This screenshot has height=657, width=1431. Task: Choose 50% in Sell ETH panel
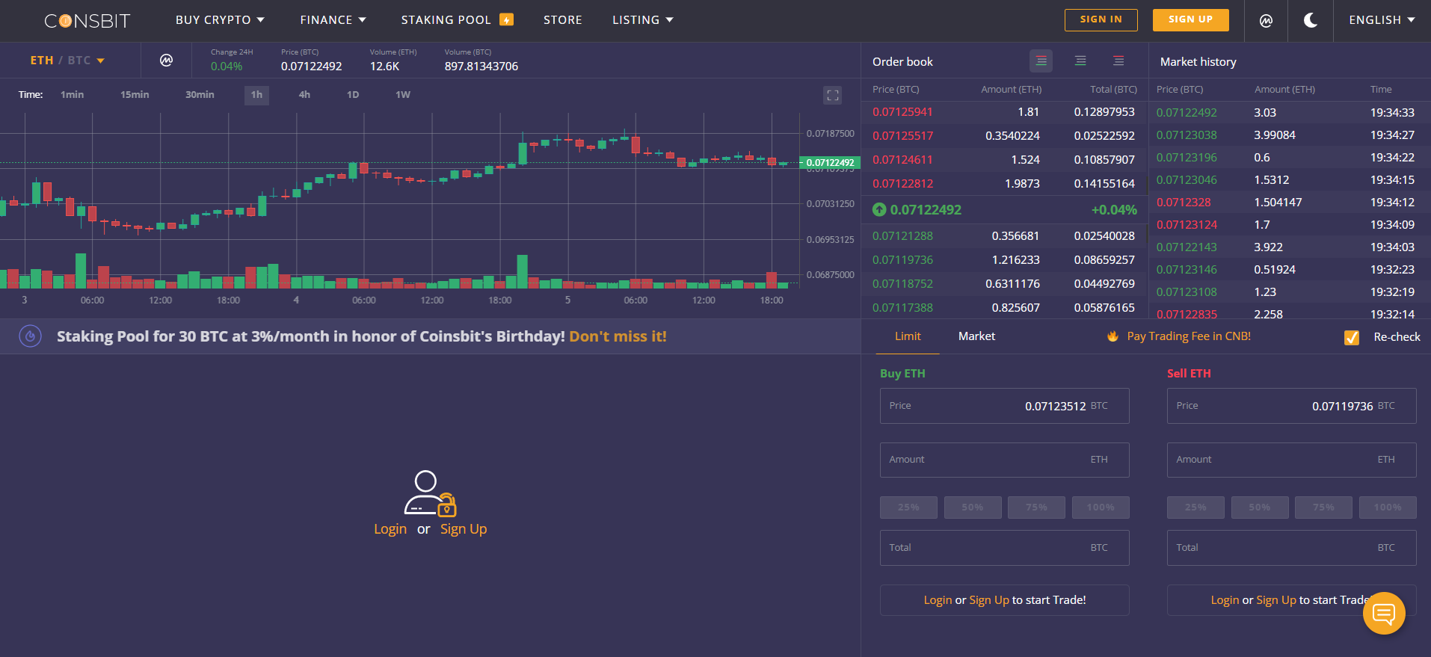(x=1260, y=508)
